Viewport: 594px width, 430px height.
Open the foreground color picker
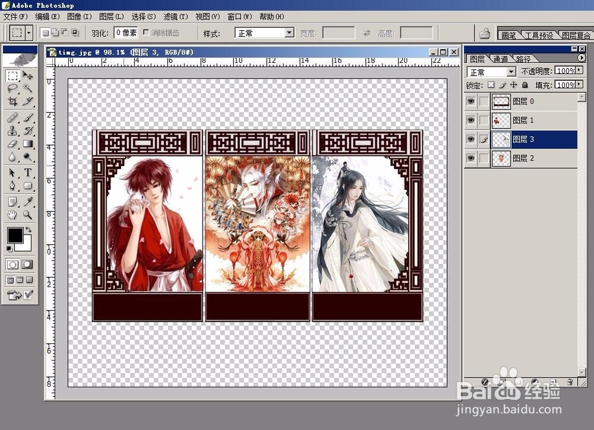(14, 235)
